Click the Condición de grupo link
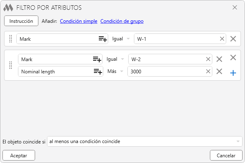The width and height of the screenshot is (245, 163). point(122,21)
